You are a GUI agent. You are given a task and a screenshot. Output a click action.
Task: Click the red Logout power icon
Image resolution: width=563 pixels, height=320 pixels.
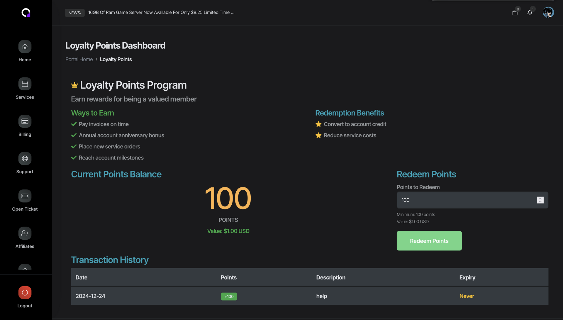(x=25, y=292)
